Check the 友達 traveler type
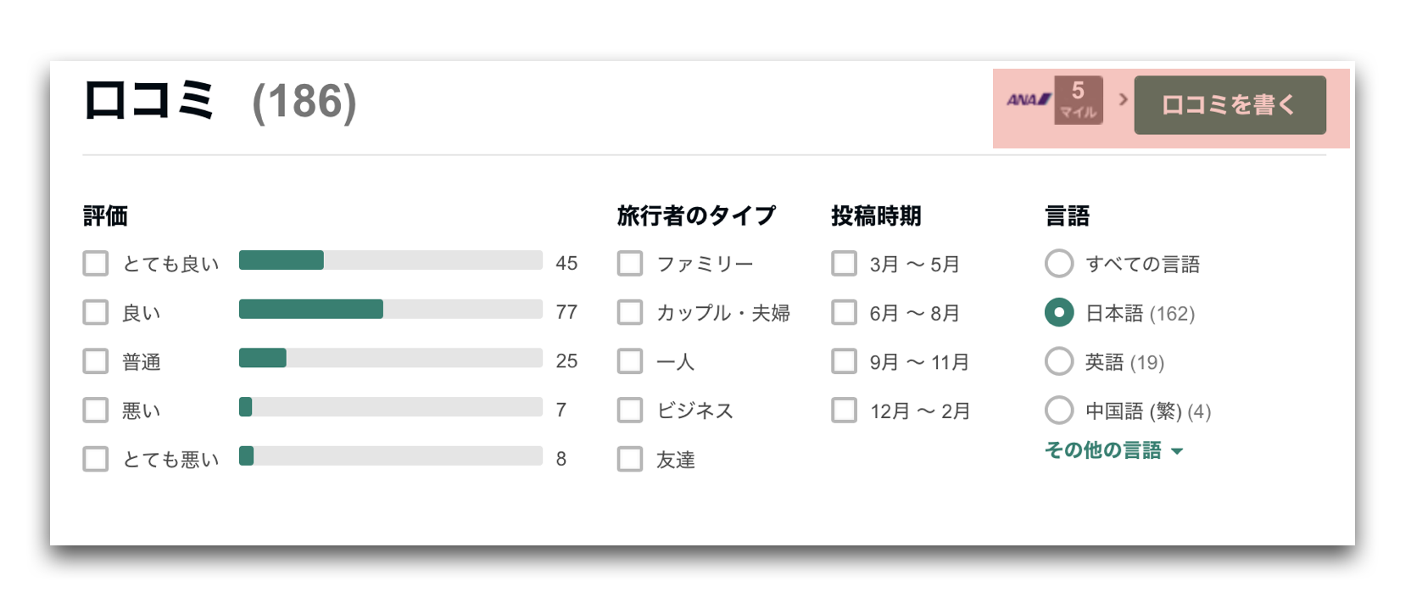The image size is (1411, 609). [630, 459]
